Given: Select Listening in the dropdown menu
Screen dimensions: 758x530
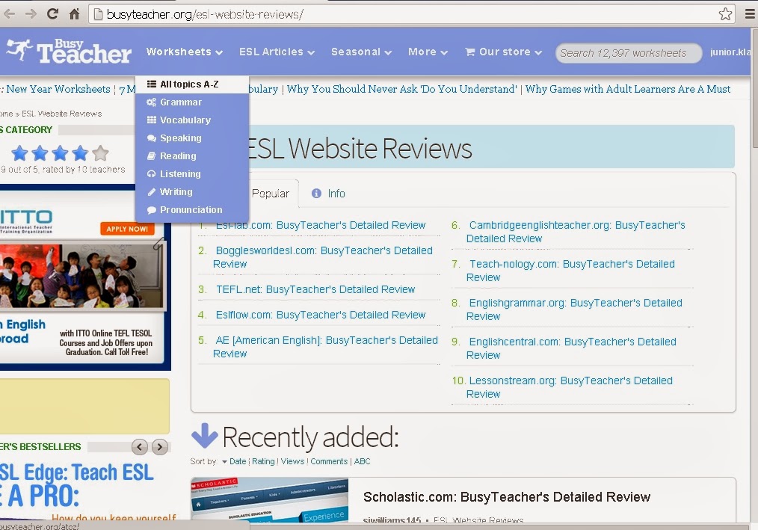Looking at the screenshot, I should pyautogui.click(x=192, y=173).
